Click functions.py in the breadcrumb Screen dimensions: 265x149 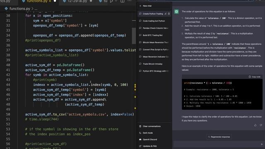(19, 9)
